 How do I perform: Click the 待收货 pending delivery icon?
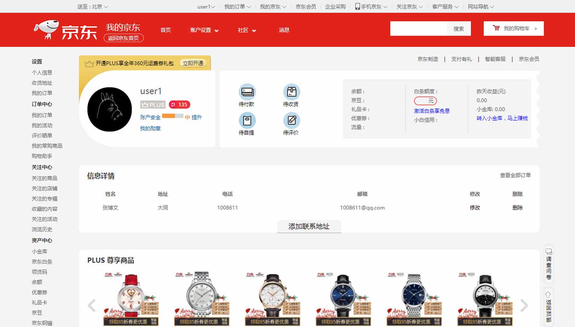pyautogui.click(x=291, y=92)
